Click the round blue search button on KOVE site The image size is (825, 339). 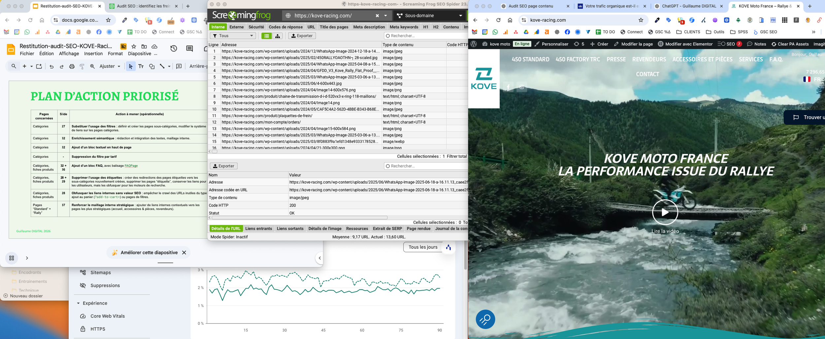485,319
